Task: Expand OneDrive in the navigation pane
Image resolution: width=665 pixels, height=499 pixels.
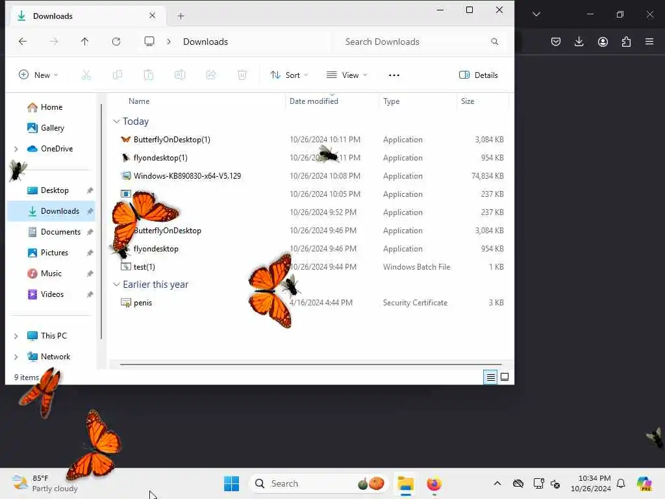Action: [16, 149]
